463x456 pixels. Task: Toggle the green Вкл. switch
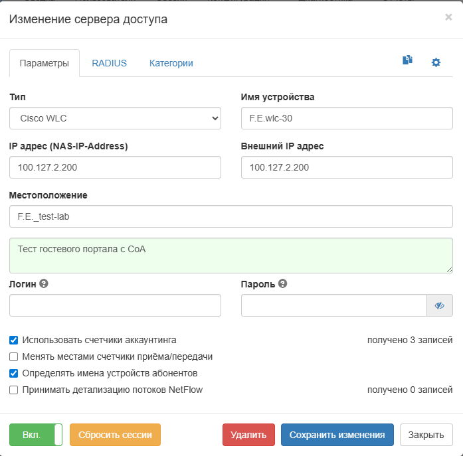36,435
